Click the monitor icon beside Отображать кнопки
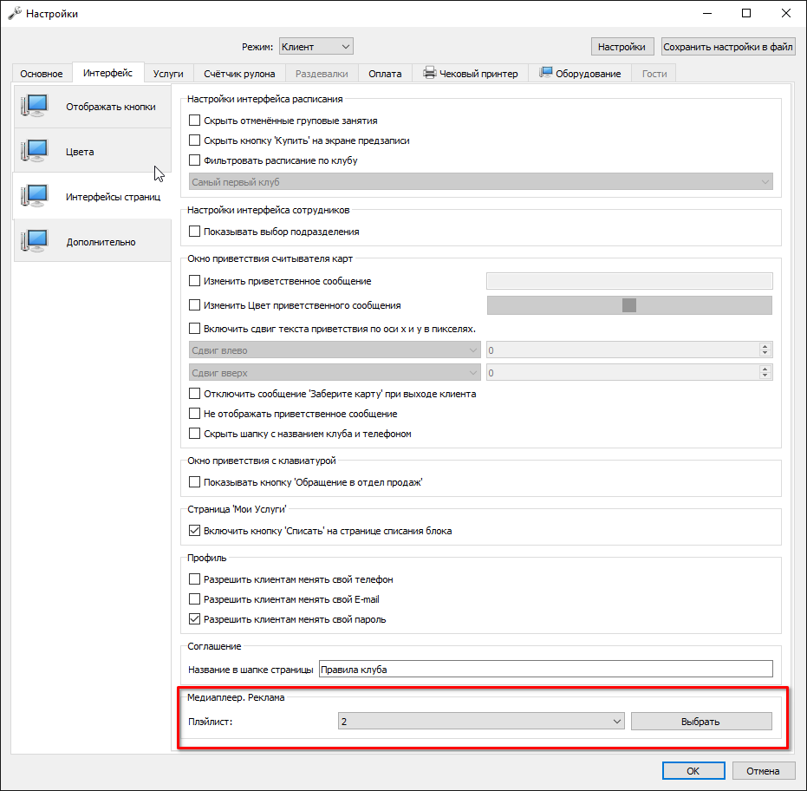 click(35, 107)
